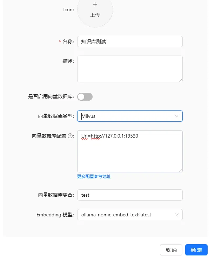Screen dimensions: 215x260
Task: Click the chevron arrow in the Milvus dropdown
Action: point(176,116)
